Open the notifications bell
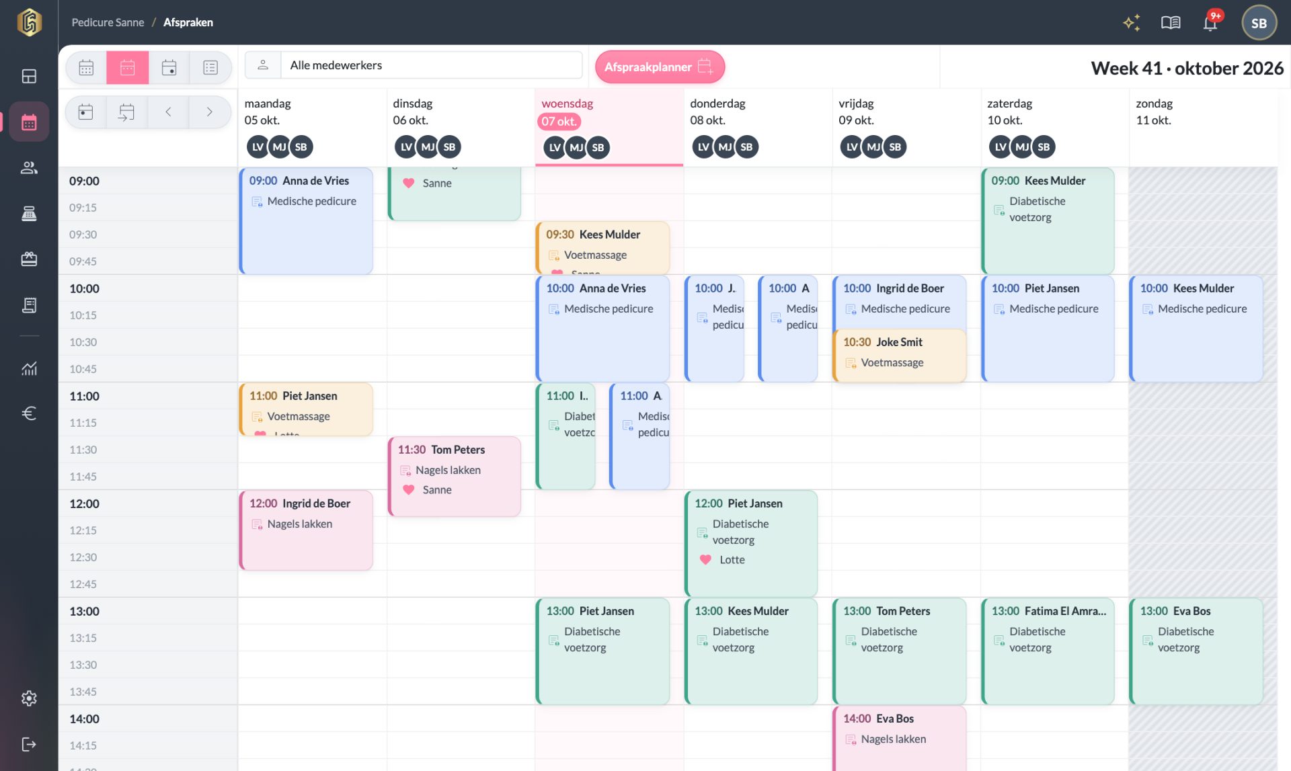 (1210, 23)
